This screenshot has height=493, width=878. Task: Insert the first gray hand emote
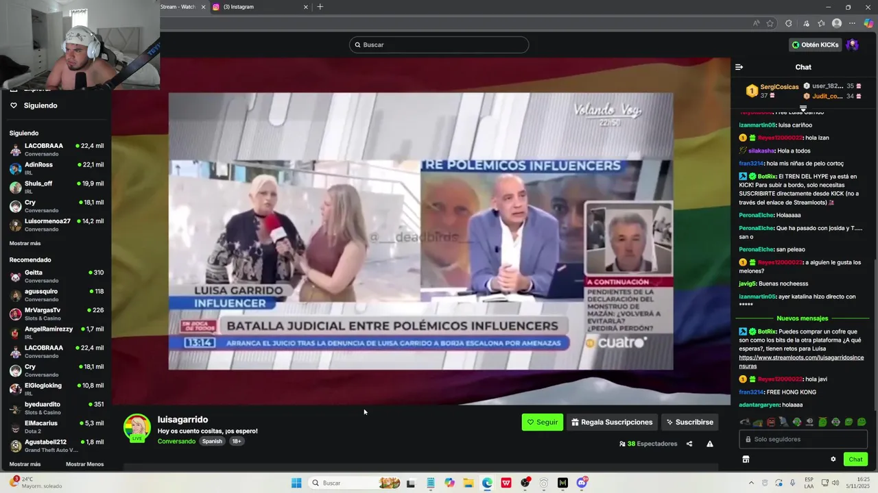[745, 422]
